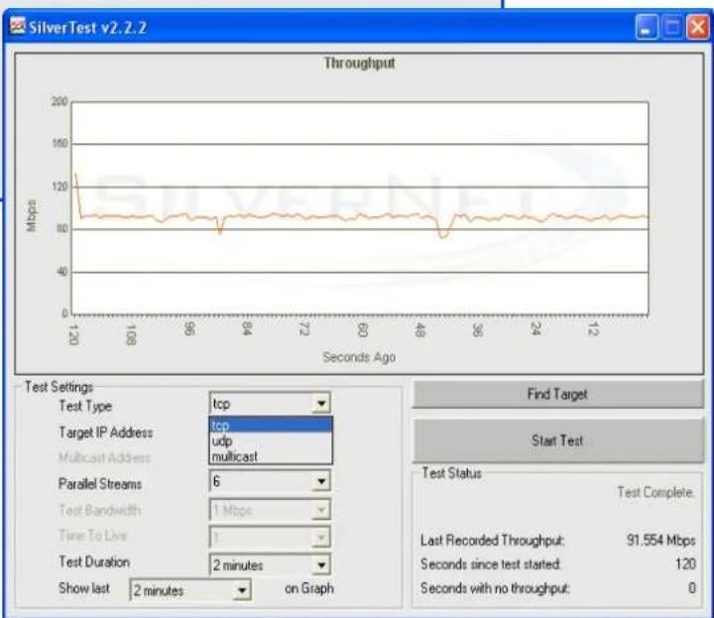The width and height of the screenshot is (714, 618).
Task: Click the Mbps axis label
Action: pyautogui.click(x=32, y=215)
